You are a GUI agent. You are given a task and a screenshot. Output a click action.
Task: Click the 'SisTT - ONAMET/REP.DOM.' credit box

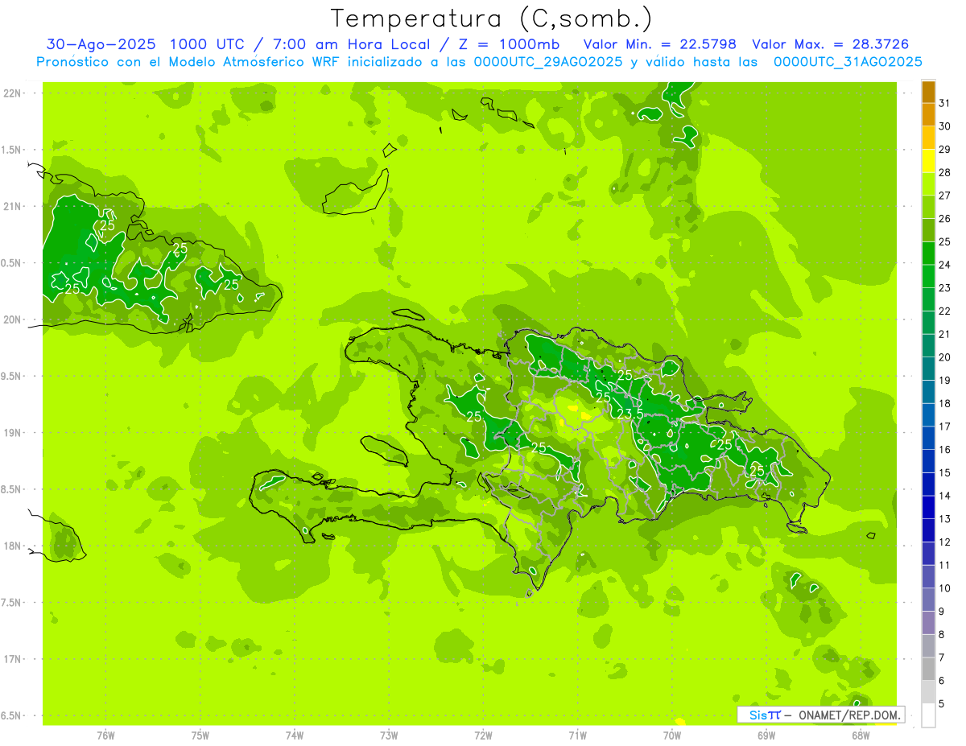[821, 715]
